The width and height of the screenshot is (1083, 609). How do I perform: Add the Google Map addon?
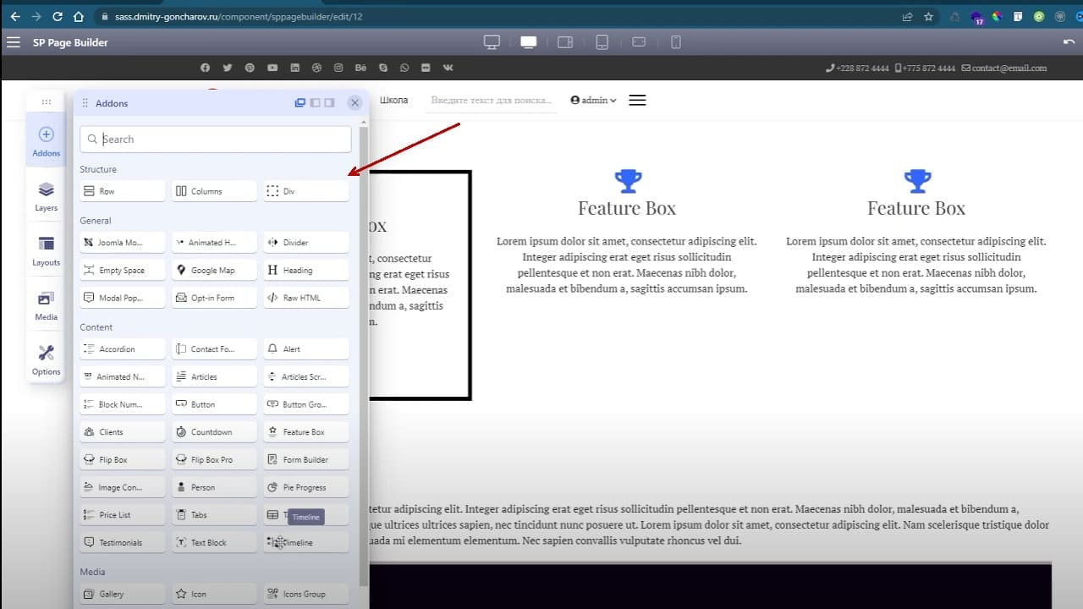click(215, 270)
